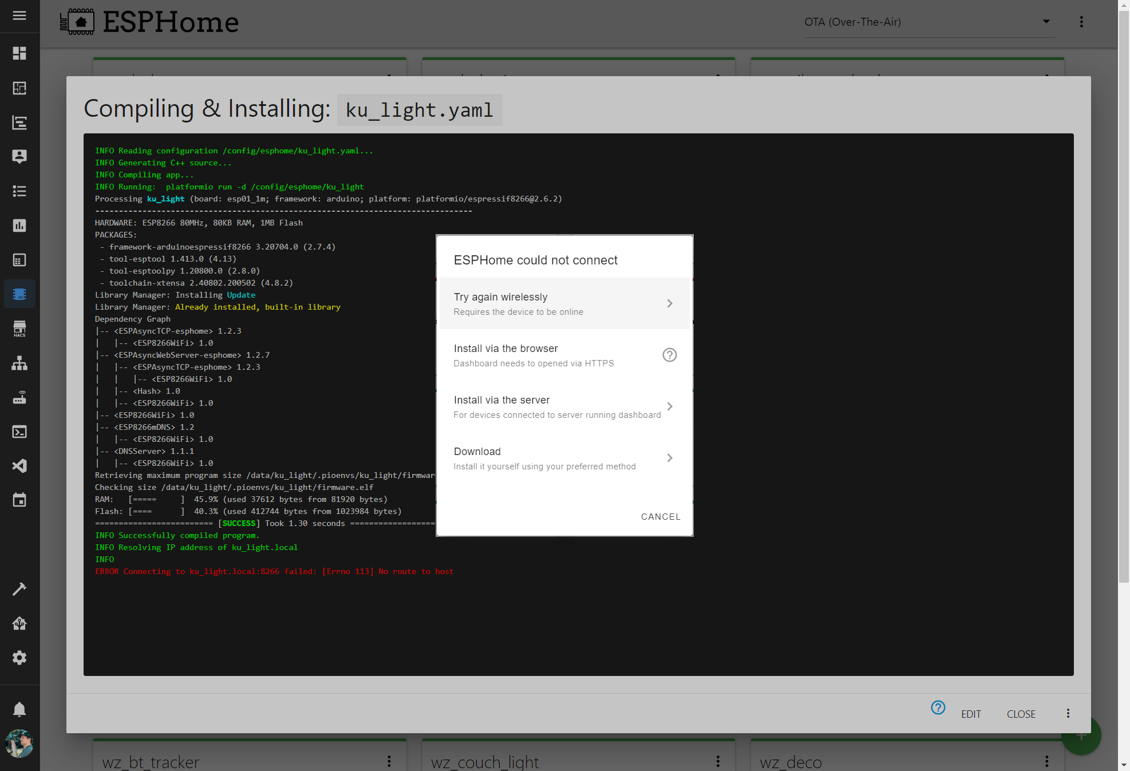Toggle the sidebar hamburger menu
Screen dimensions: 1130x771
(x=19, y=15)
